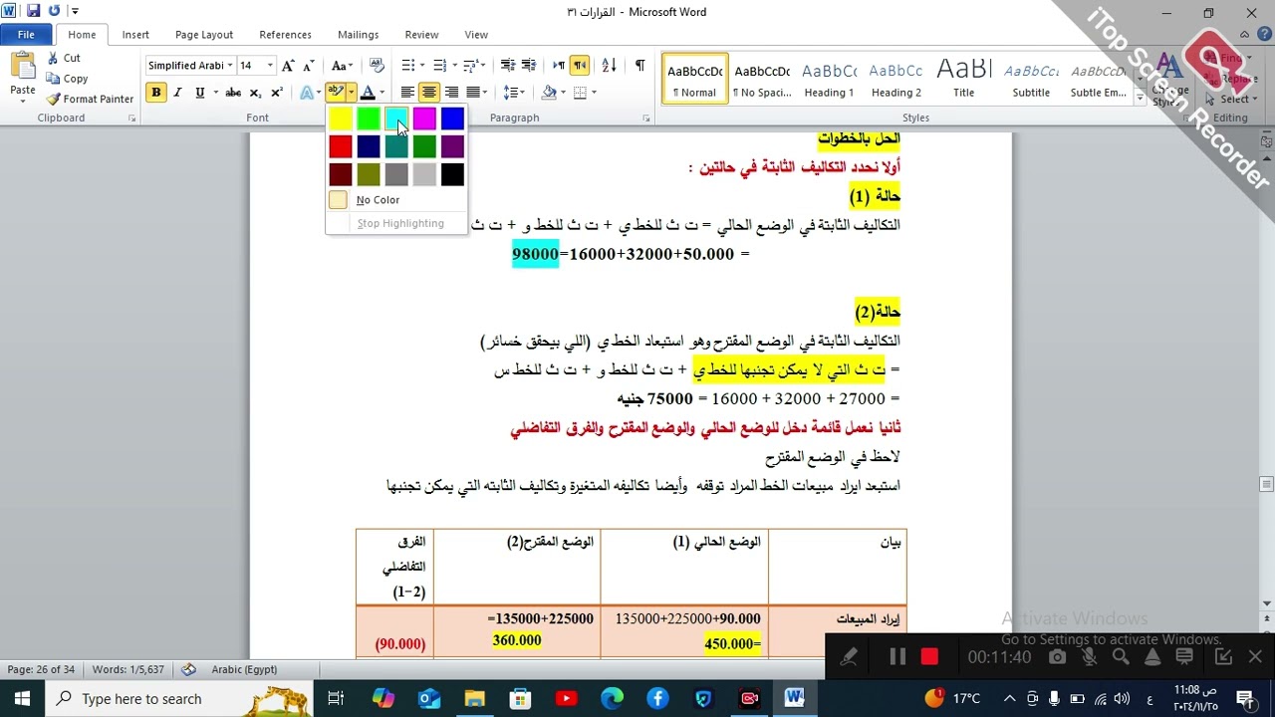The image size is (1275, 717).
Task: Open the font size dropdown
Action: [271, 66]
